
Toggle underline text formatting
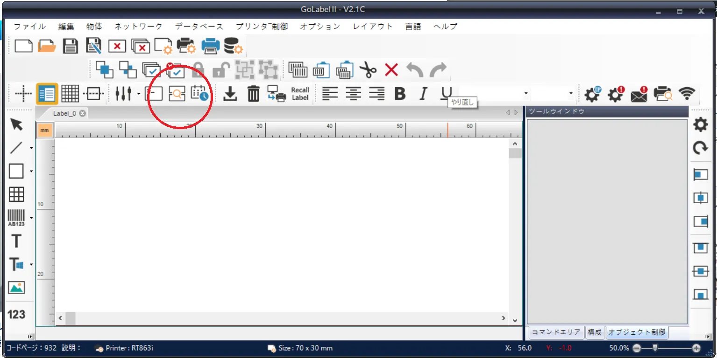point(447,94)
